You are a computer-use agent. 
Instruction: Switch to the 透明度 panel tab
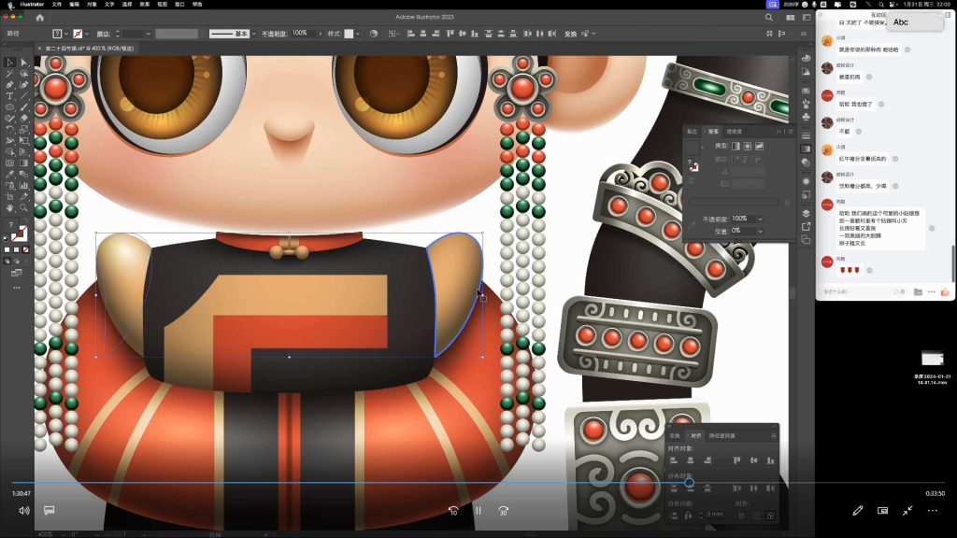(735, 132)
